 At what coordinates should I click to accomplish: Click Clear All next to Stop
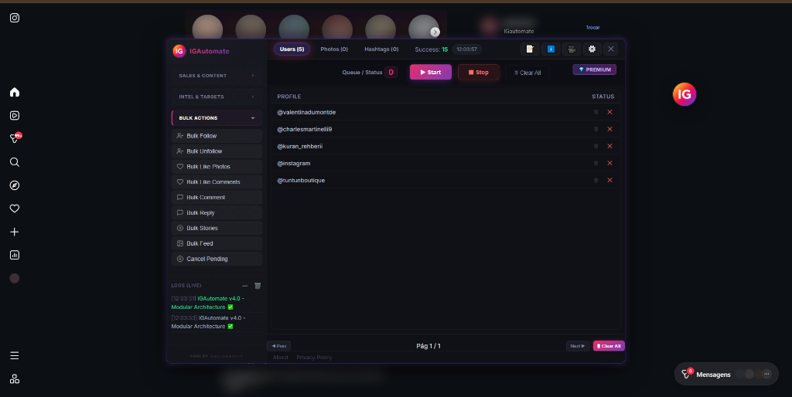[527, 73]
